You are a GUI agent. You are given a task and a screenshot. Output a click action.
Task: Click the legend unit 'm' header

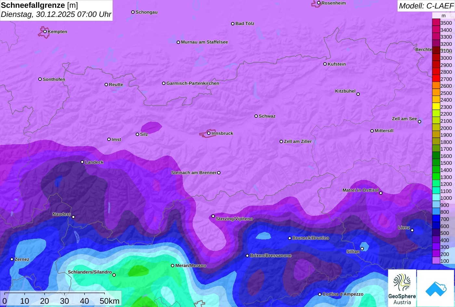[444, 16]
